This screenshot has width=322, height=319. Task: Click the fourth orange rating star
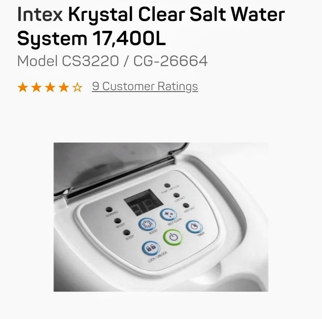coord(64,87)
